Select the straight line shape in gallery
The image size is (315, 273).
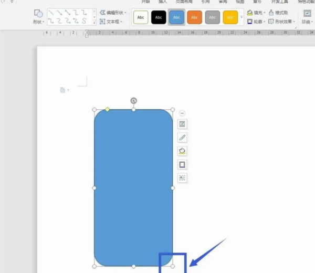51,13
